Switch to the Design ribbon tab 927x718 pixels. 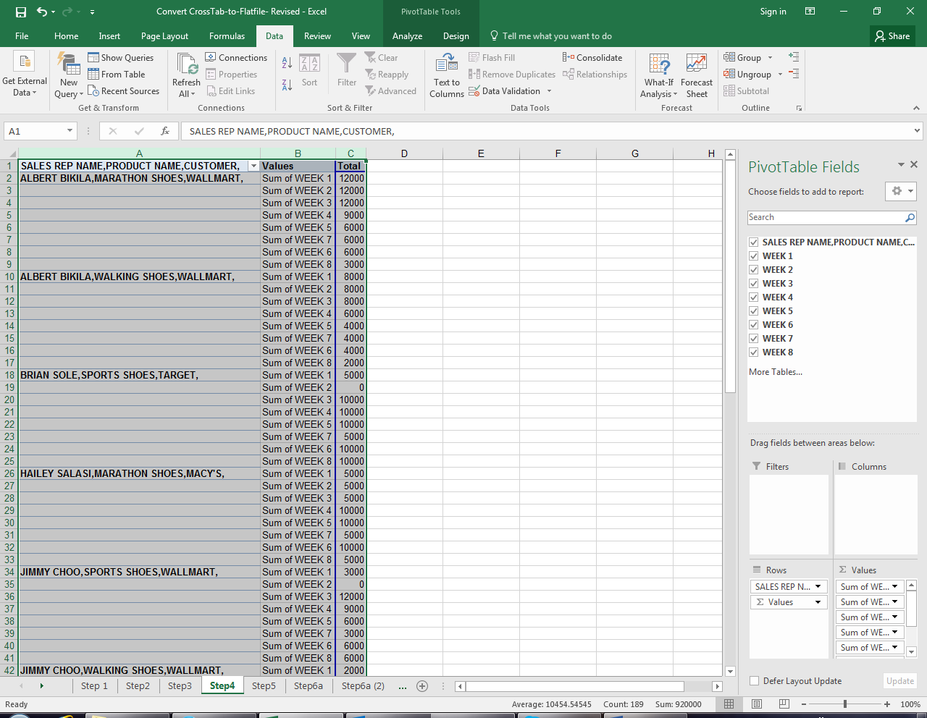pyautogui.click(x=456, y=35)
